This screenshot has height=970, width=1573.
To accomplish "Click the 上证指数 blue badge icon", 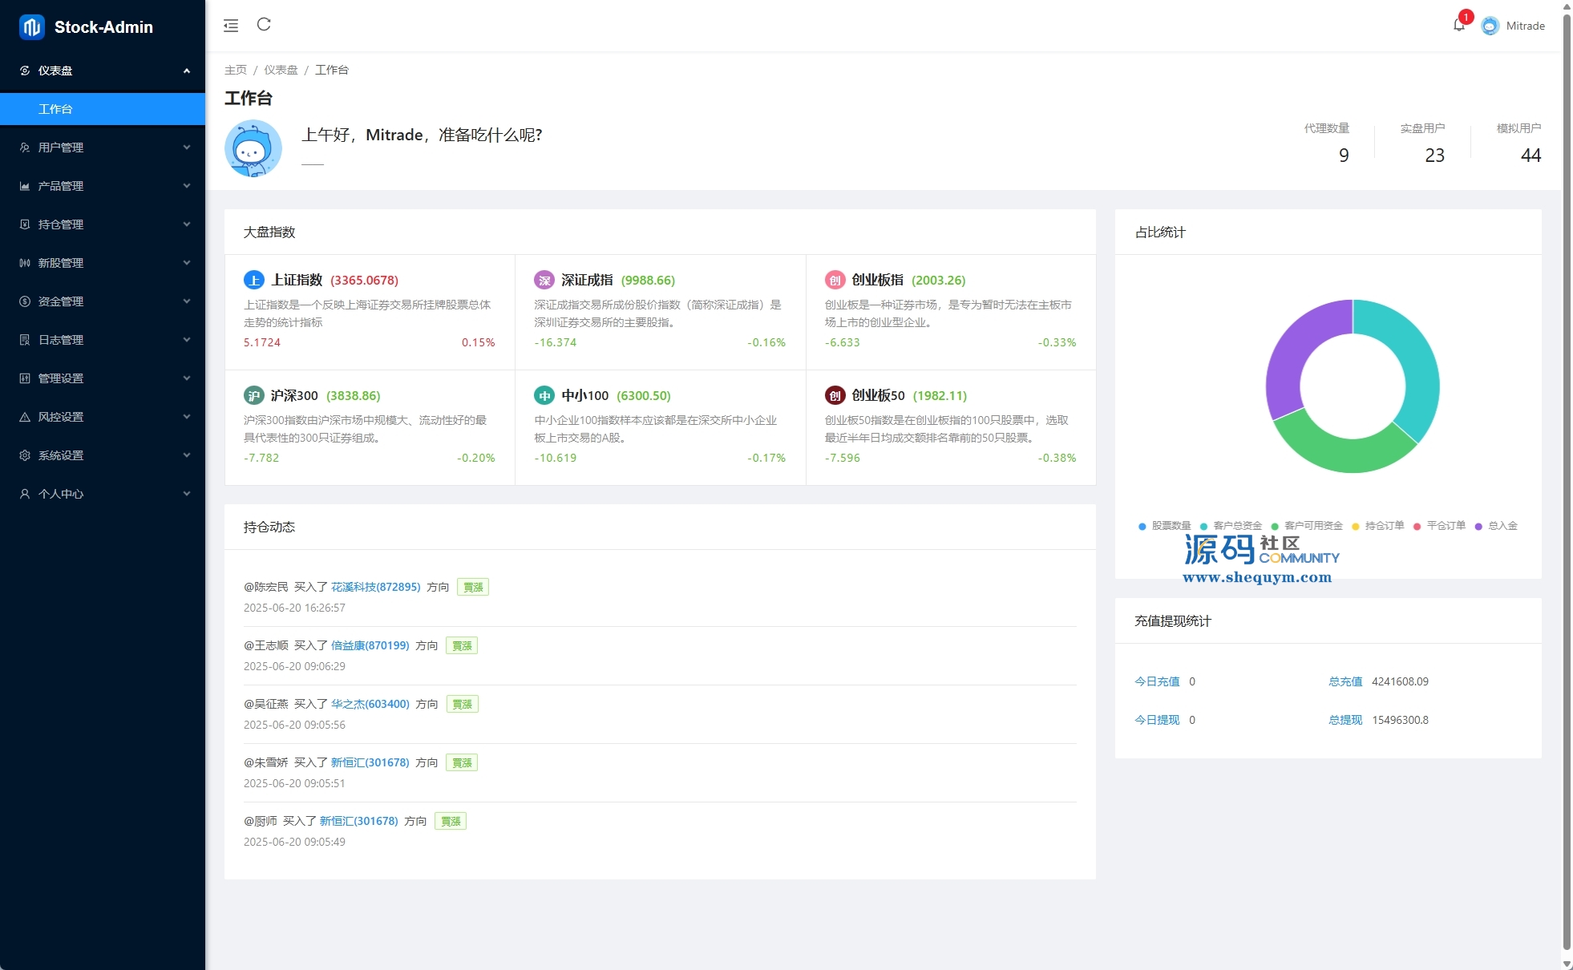I will coord(253,280).
